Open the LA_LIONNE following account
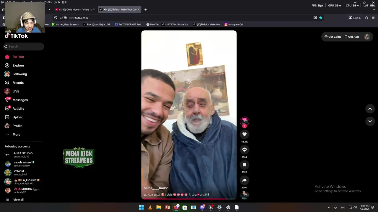Screen dimensions: 378x212 [23, 182]
